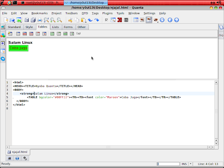
Task: Toggle the checkbox in main toolbar
Action: click(x=106, y=20)
